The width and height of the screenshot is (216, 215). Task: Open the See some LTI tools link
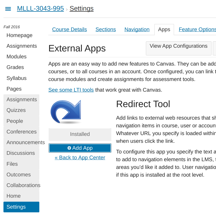(x=71, y=90)
